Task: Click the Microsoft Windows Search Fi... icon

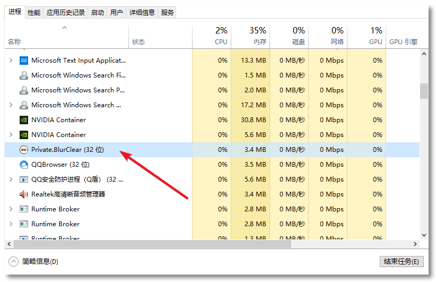Action: pos(24,75)
